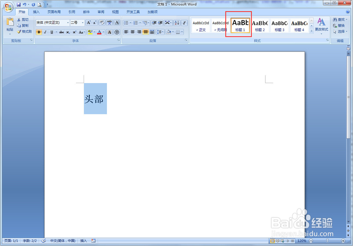353x246 pixels.
Task: Open Replace (替换) in the editing group
Action: (340, 25)
